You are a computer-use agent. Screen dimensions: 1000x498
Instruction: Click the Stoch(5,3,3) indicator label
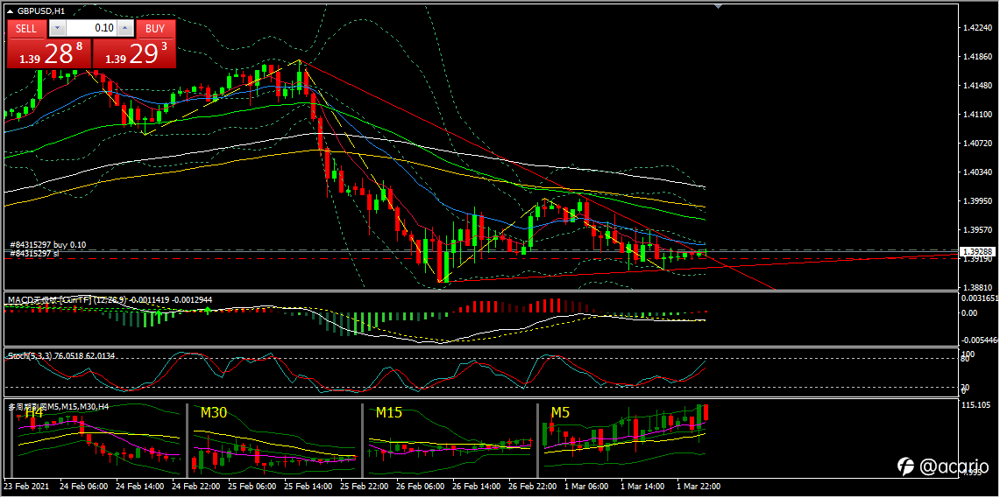click(x=60, y=355)
